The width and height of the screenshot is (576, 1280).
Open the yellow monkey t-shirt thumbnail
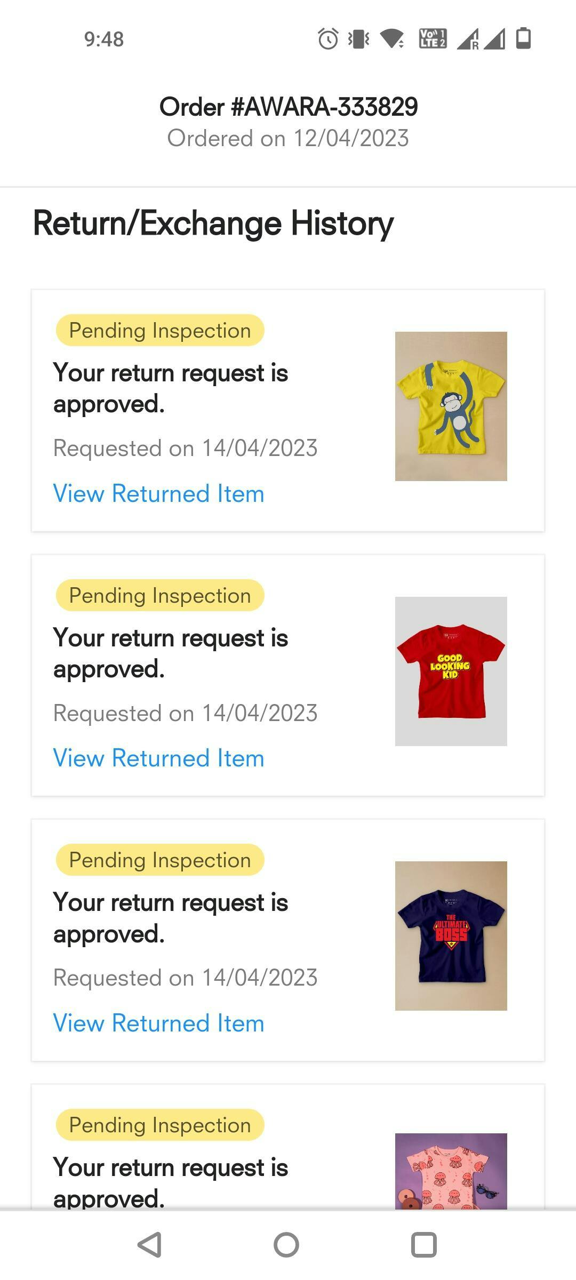451,406
